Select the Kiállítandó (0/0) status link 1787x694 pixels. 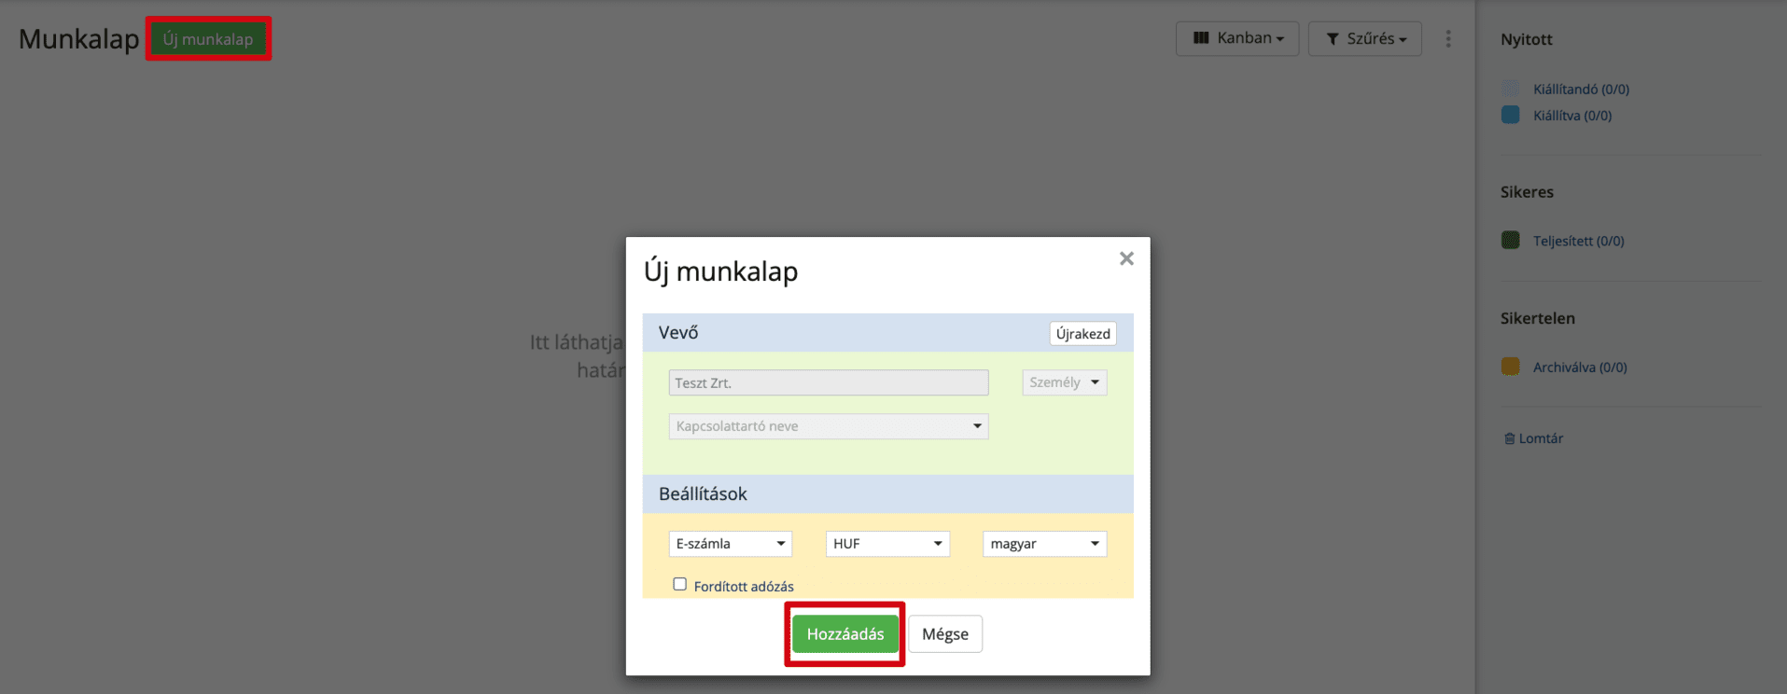[x=1581, y=90]
